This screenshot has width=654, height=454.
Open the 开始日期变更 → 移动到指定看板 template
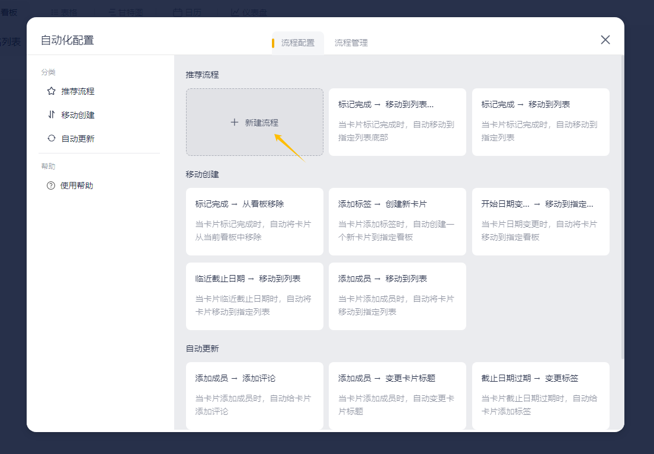click(540, 222)
